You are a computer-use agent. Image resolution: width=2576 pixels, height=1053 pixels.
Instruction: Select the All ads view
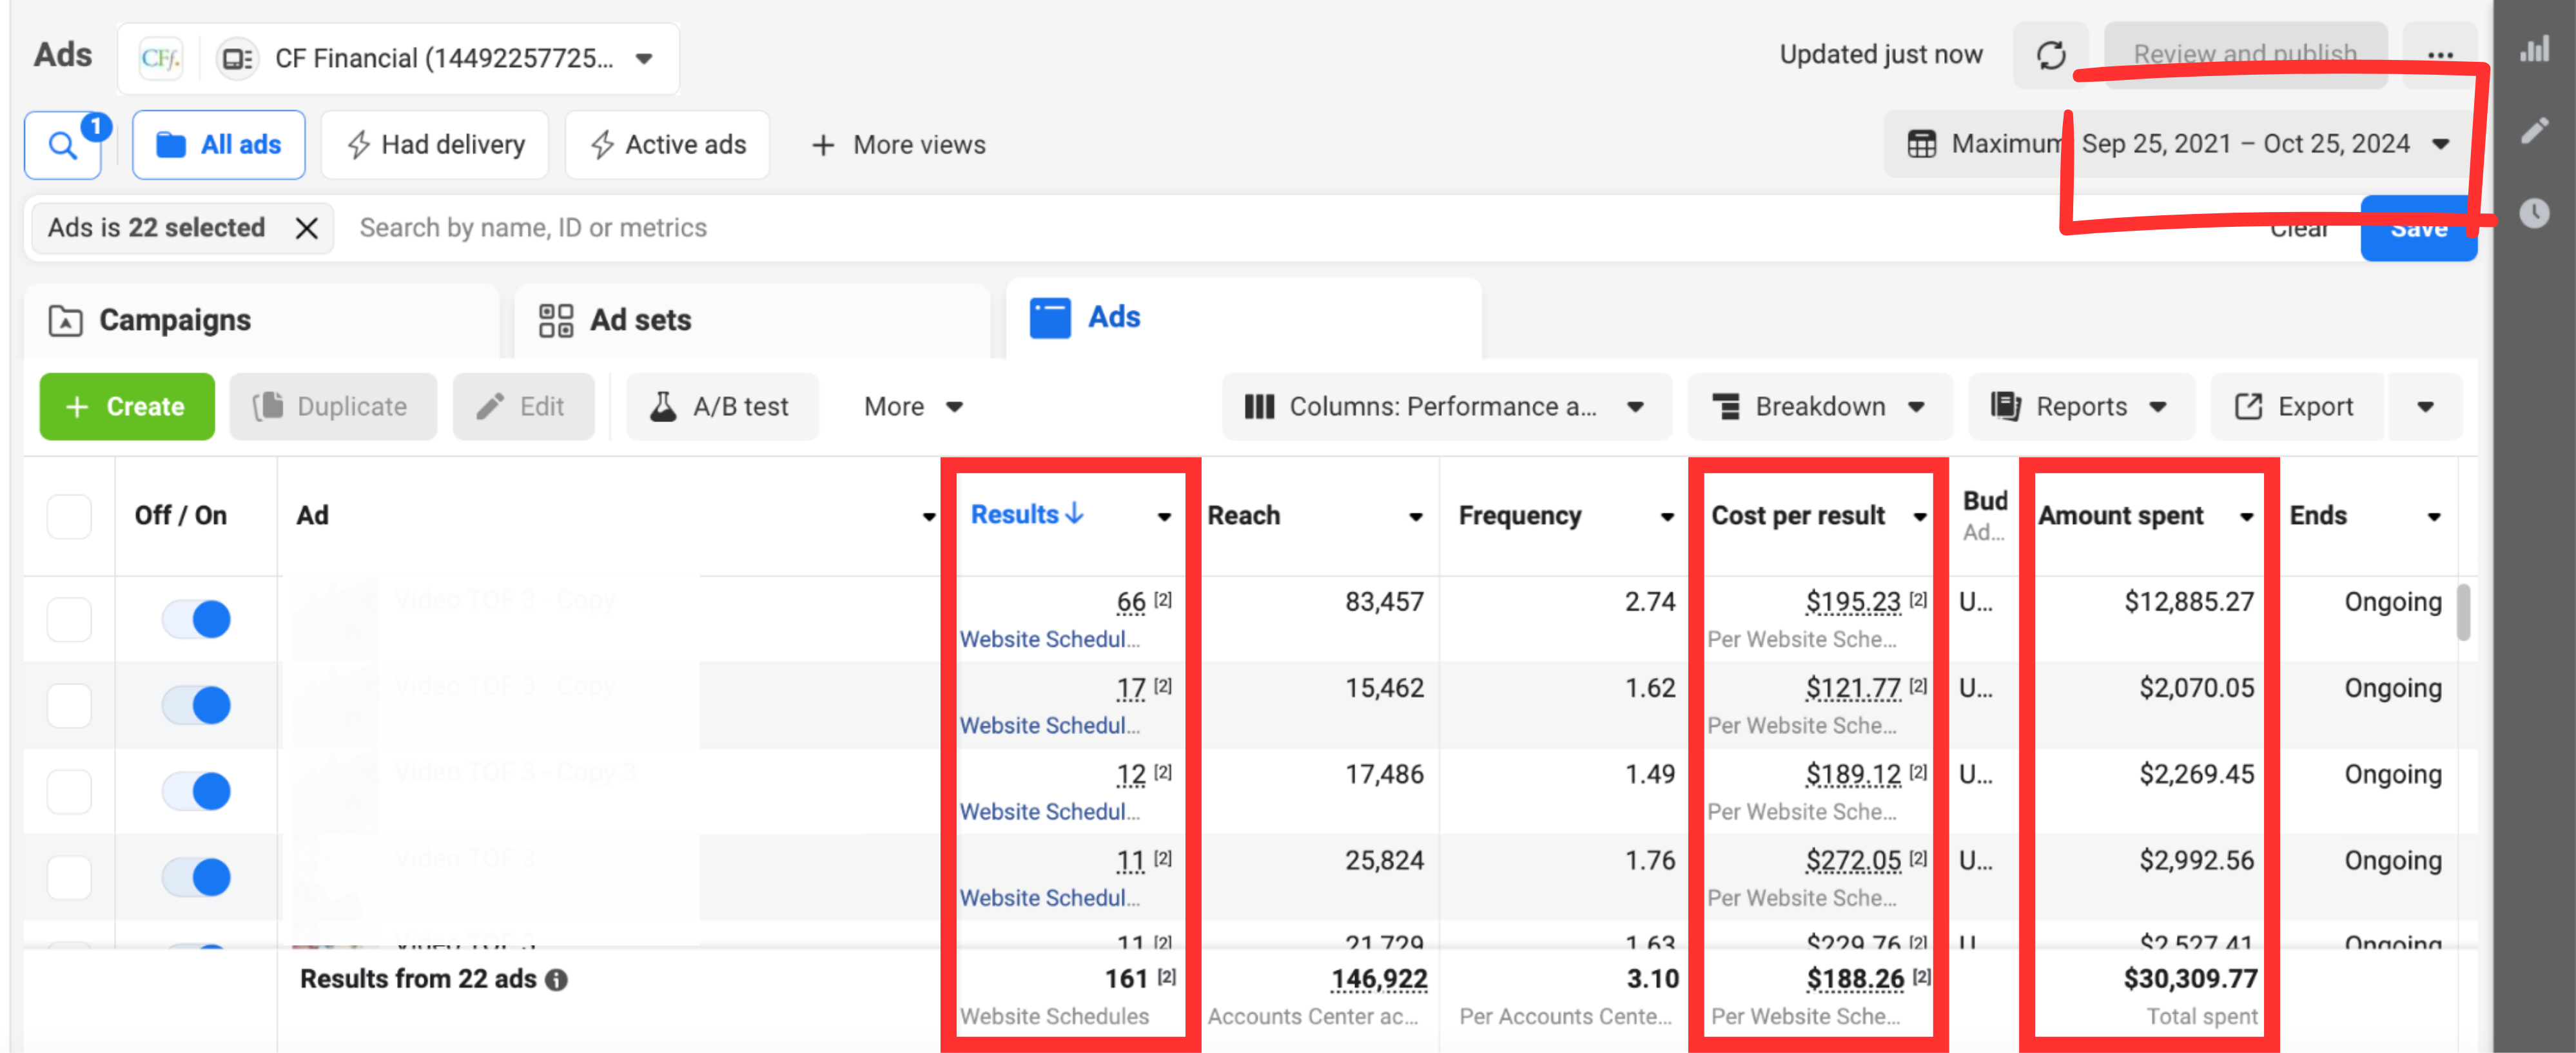(x=218, y=145)
